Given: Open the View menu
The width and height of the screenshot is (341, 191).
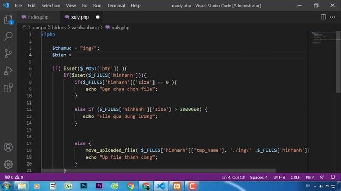Looking at the screenshot, I should 71,6.
